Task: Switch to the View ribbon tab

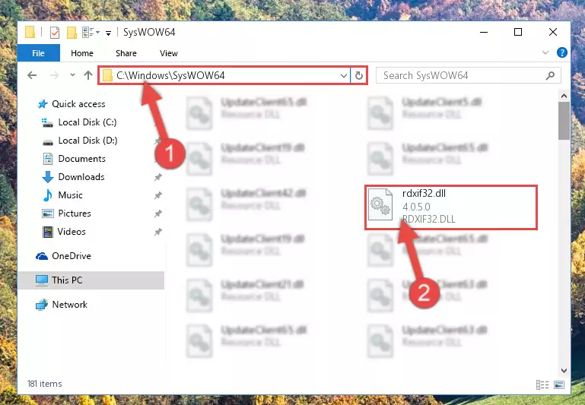Action: click(x=169, y=53)
